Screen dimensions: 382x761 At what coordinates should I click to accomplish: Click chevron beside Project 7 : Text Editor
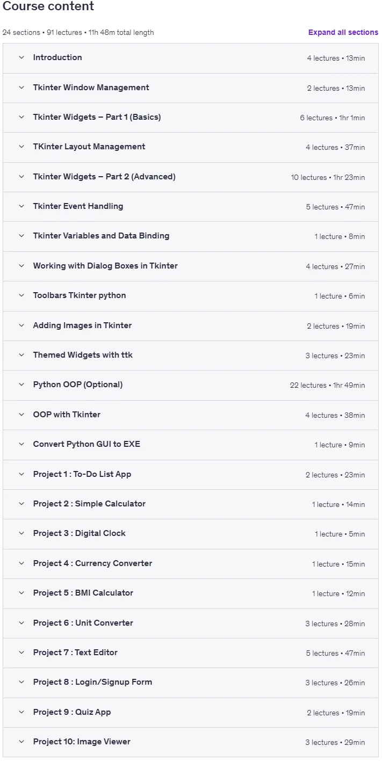[21, 653]
